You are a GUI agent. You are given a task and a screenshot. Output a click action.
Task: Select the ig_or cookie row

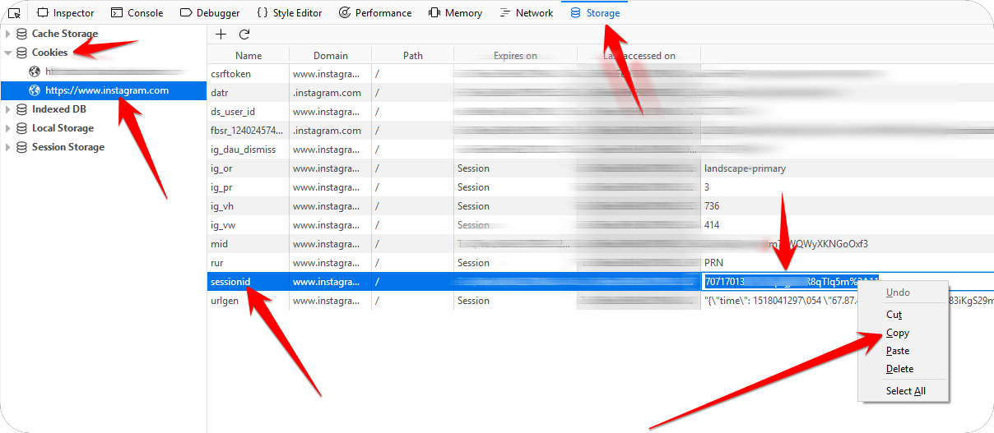601,168
